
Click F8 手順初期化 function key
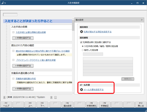(x=92, y=105)
